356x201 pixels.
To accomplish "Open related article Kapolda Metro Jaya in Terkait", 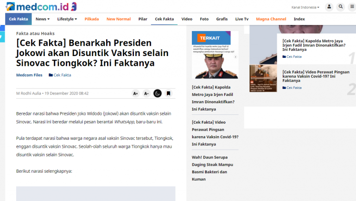I will (x=213, y=98).
